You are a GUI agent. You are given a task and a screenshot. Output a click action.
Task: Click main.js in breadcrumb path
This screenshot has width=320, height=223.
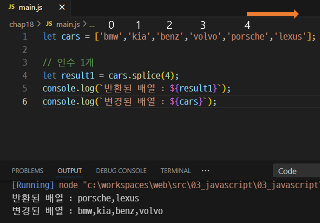68,25
